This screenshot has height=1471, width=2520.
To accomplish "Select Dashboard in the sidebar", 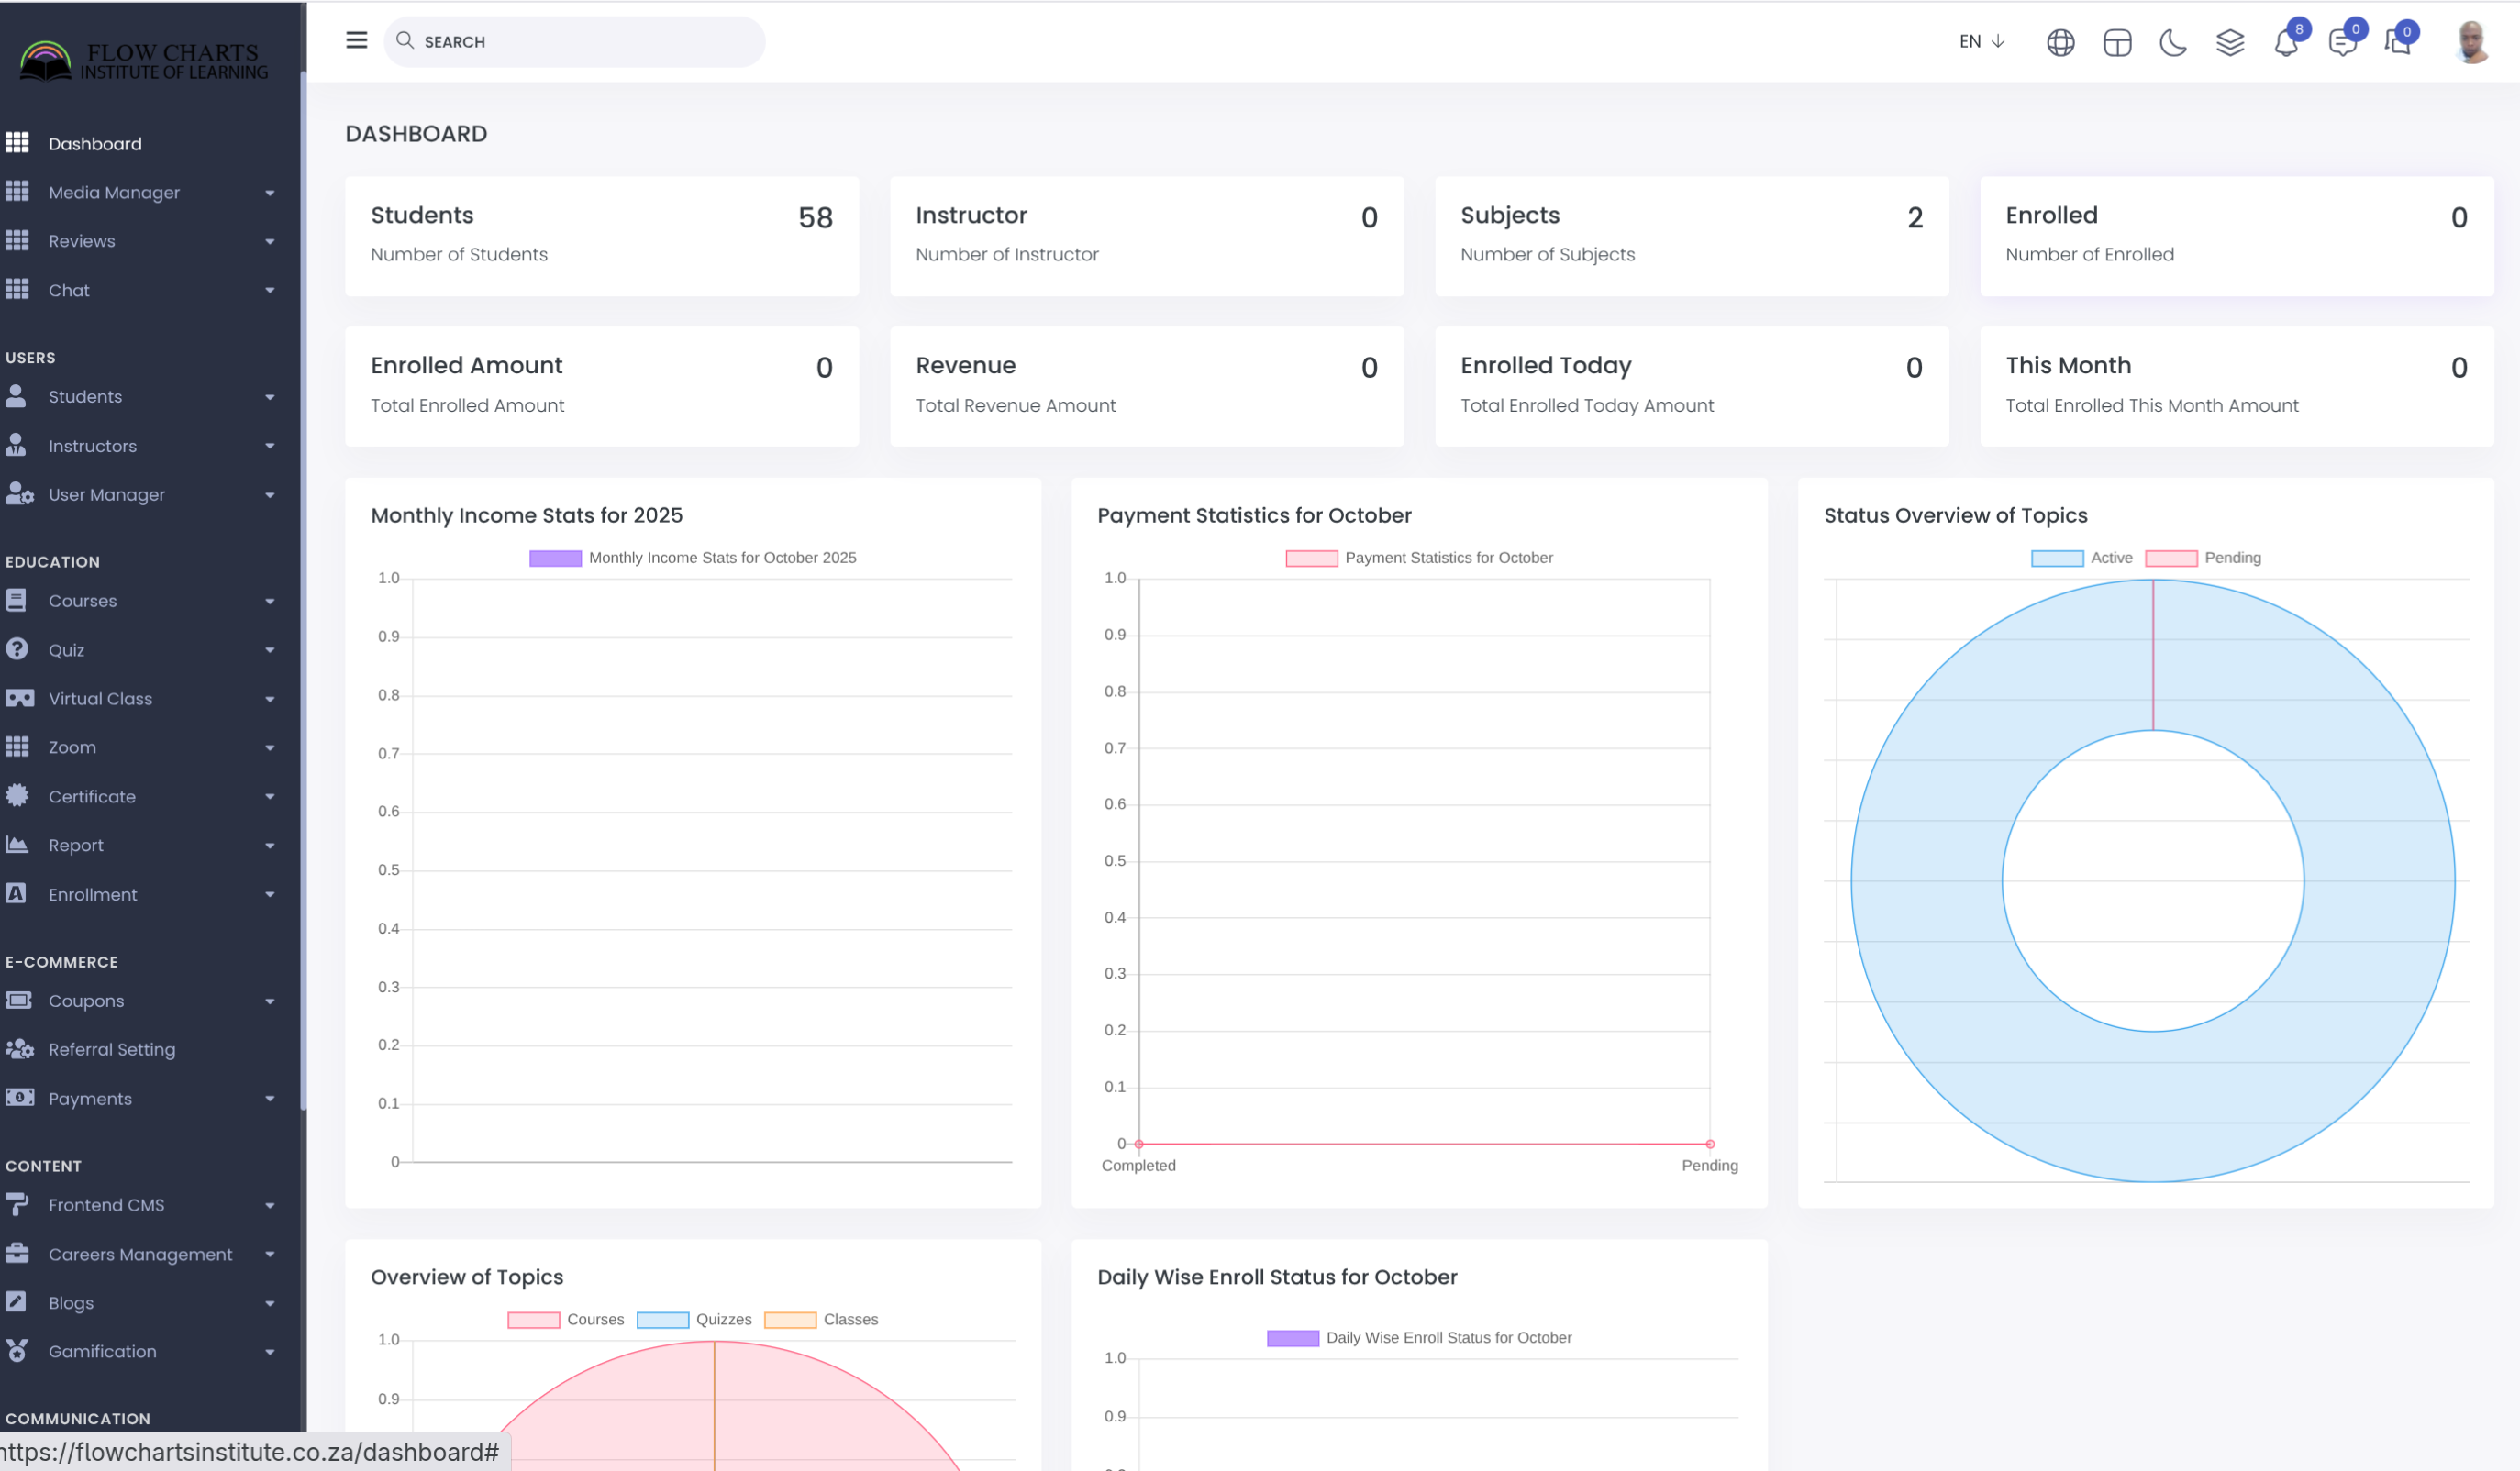I will coord(95,144).
